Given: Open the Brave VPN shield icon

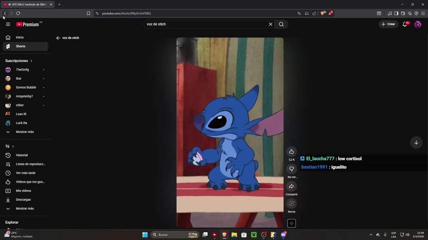Looking at the screenshot, I should pyautogui.click(x=416, y=13).
